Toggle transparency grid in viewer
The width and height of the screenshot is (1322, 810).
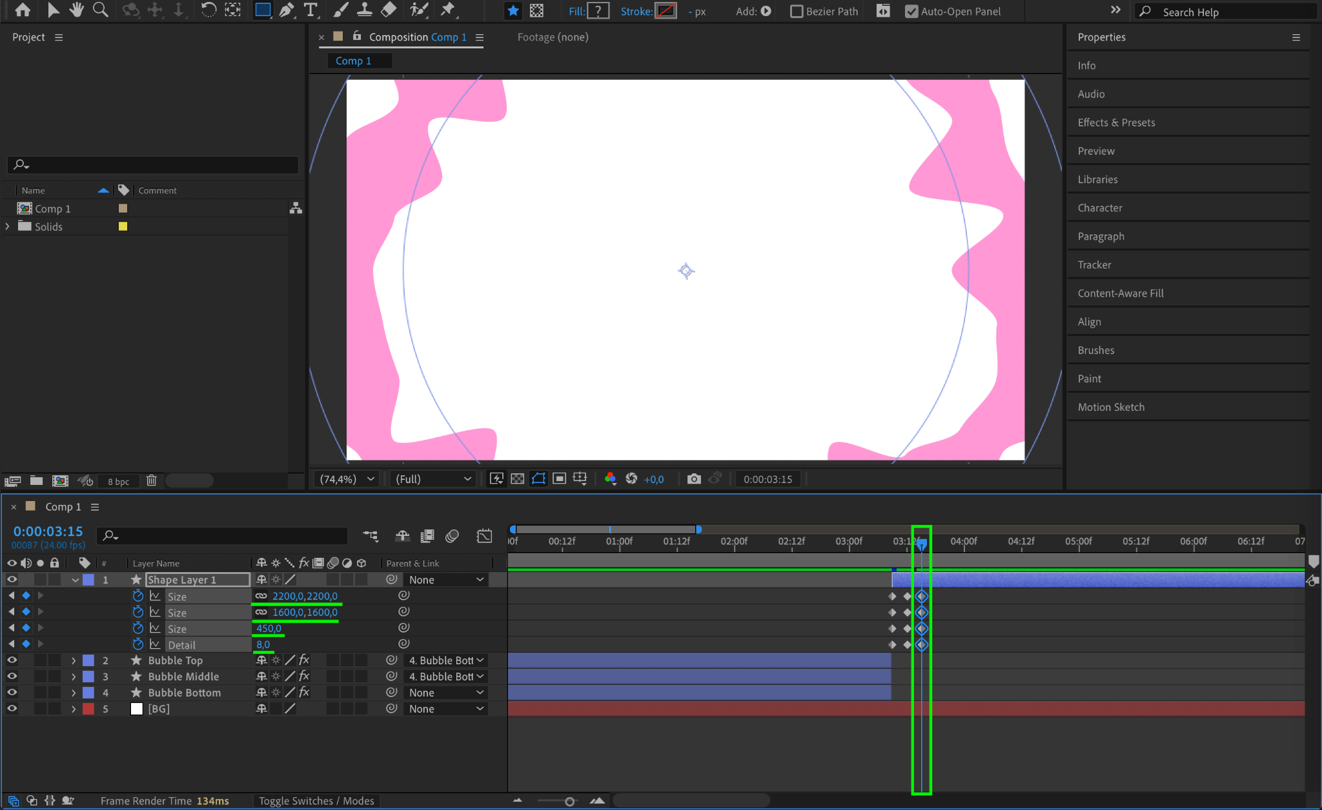click(517, 479)
